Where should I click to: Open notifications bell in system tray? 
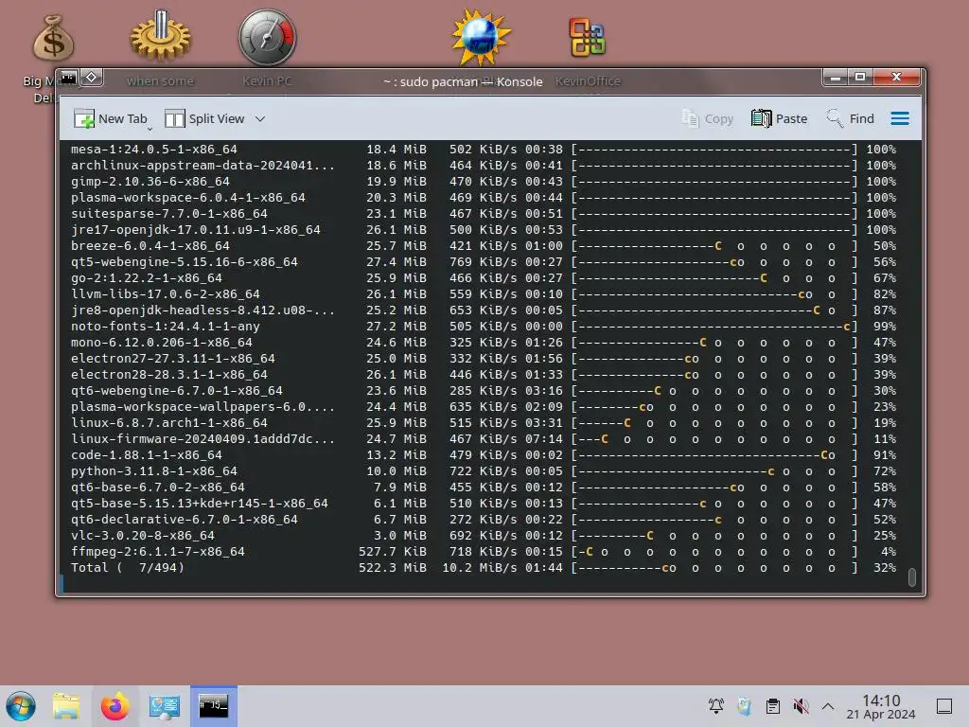716,706
